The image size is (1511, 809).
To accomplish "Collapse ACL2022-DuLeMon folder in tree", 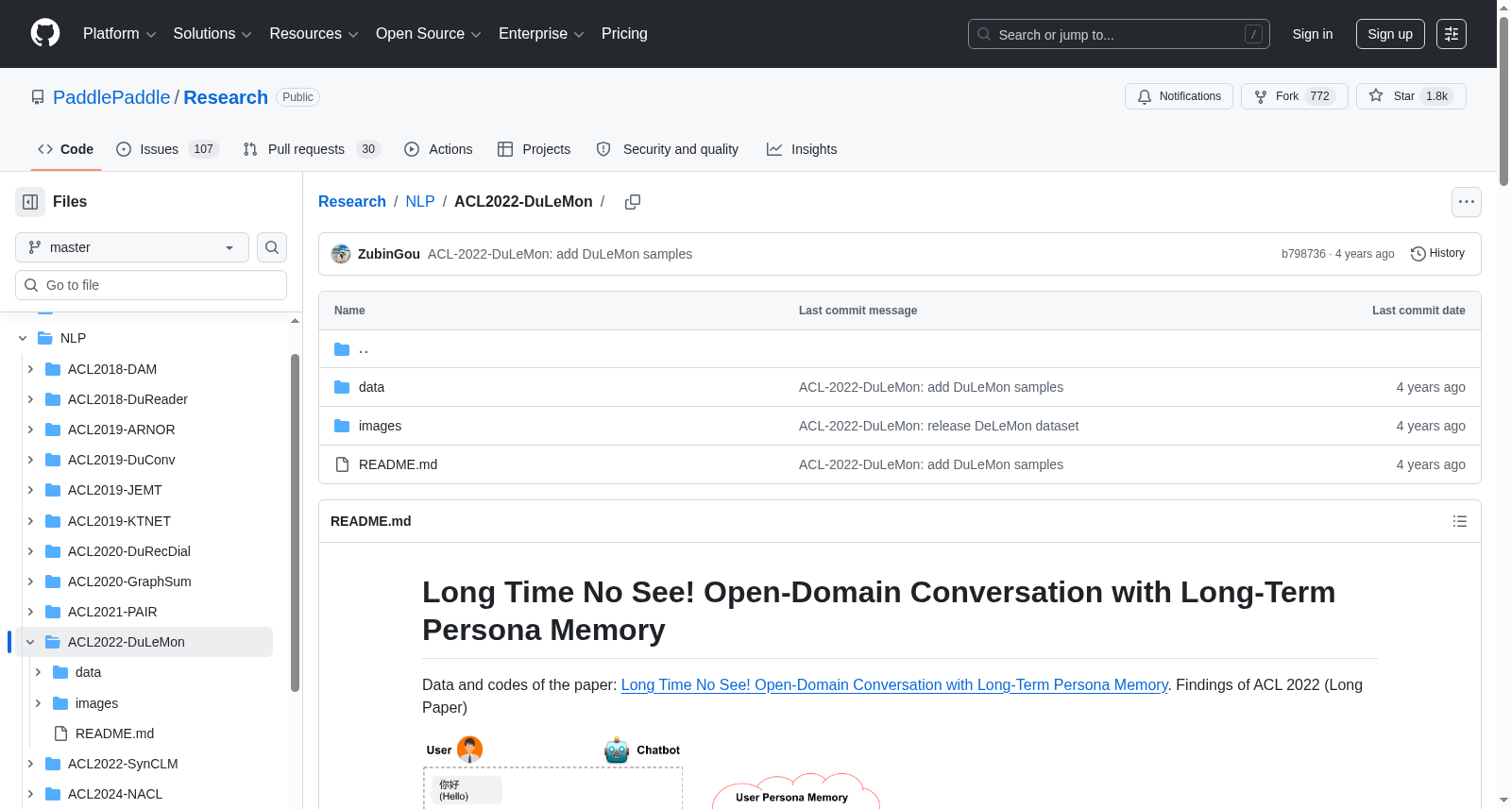I will pos(30,642).
